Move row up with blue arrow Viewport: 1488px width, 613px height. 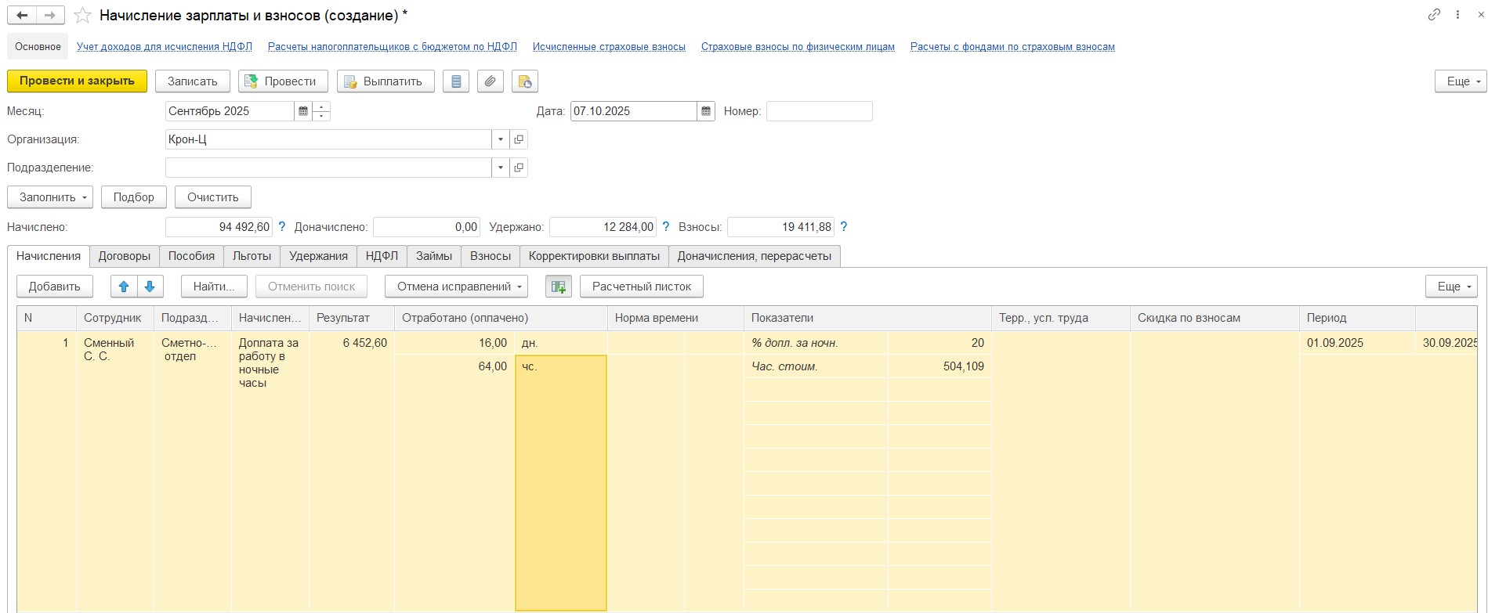click(124, 287)
